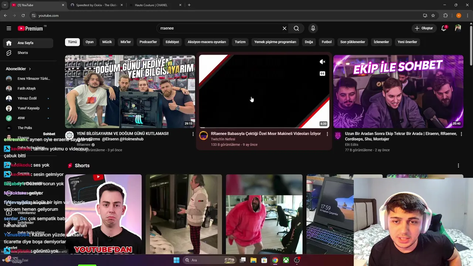Open options menu for Uzun Bir Aradan video

coord(461,134)
